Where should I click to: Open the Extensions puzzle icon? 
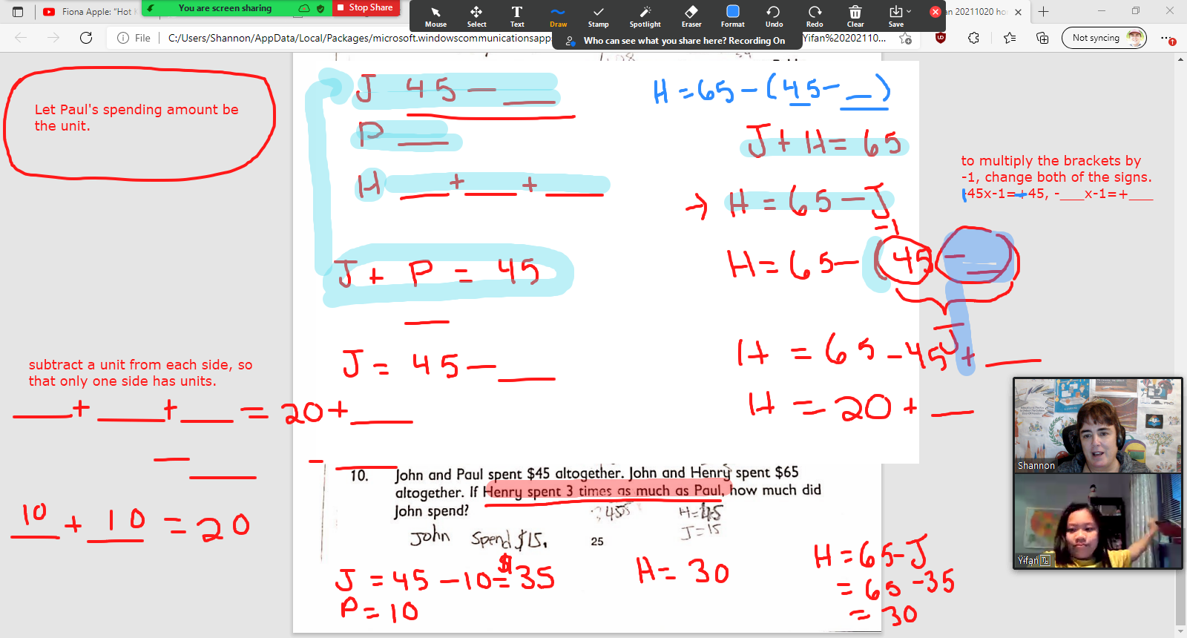[x=973, y=38]
